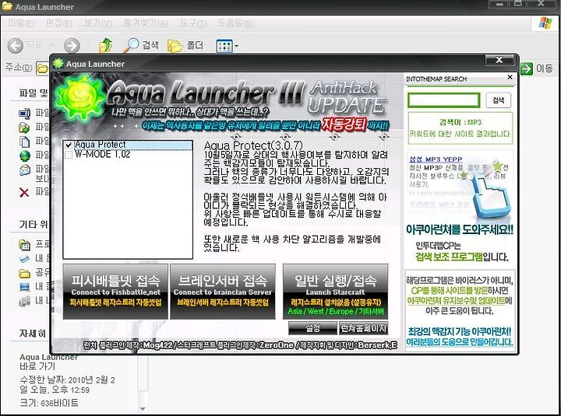Check the W-MODE 1.02 checkbox
This screenshot has height=416, width=561.
tap(69, 155)
